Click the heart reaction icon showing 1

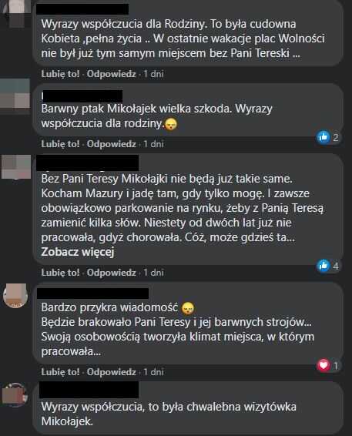point(324,365)
